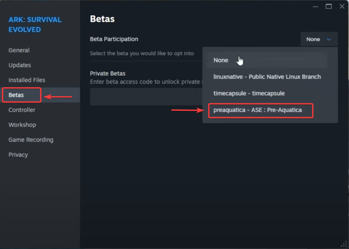Maximize the properties window

(x=329, y=7)
